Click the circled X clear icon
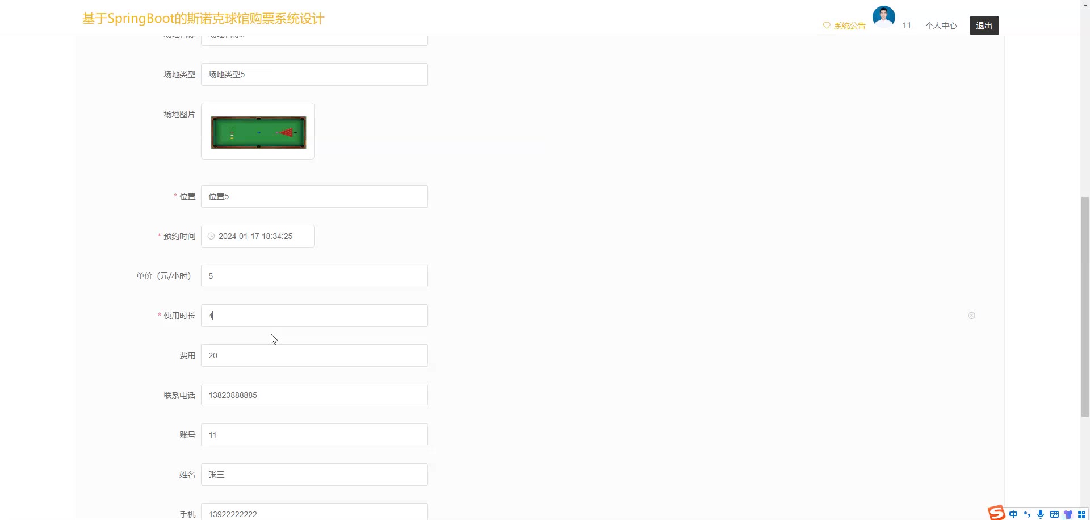Image resolution: width=1090 pixels, height=520 pixels. 971,316
